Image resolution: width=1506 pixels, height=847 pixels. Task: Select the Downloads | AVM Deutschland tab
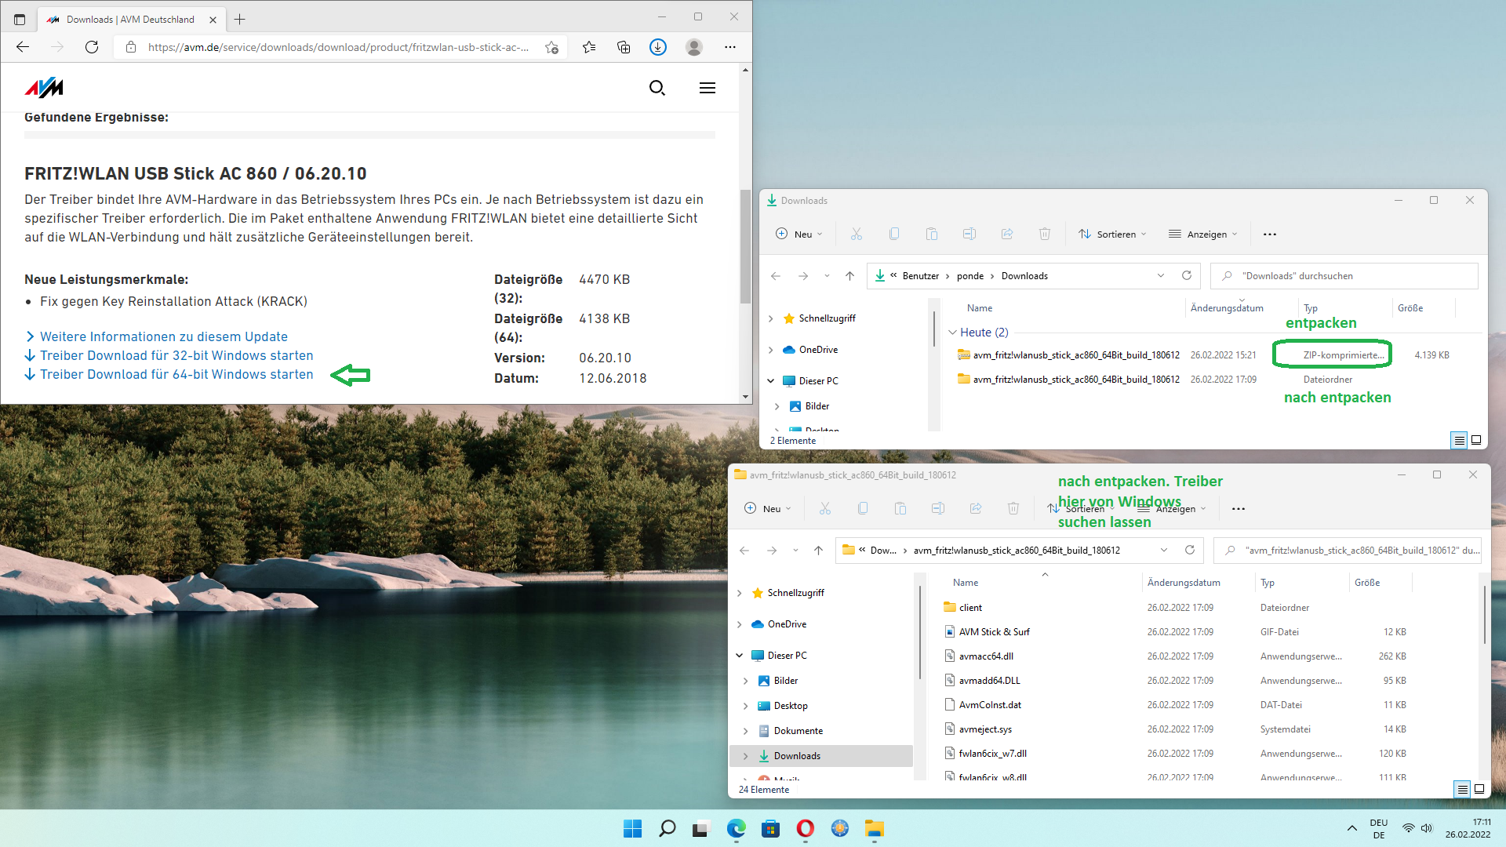click(x=129, y=19)
